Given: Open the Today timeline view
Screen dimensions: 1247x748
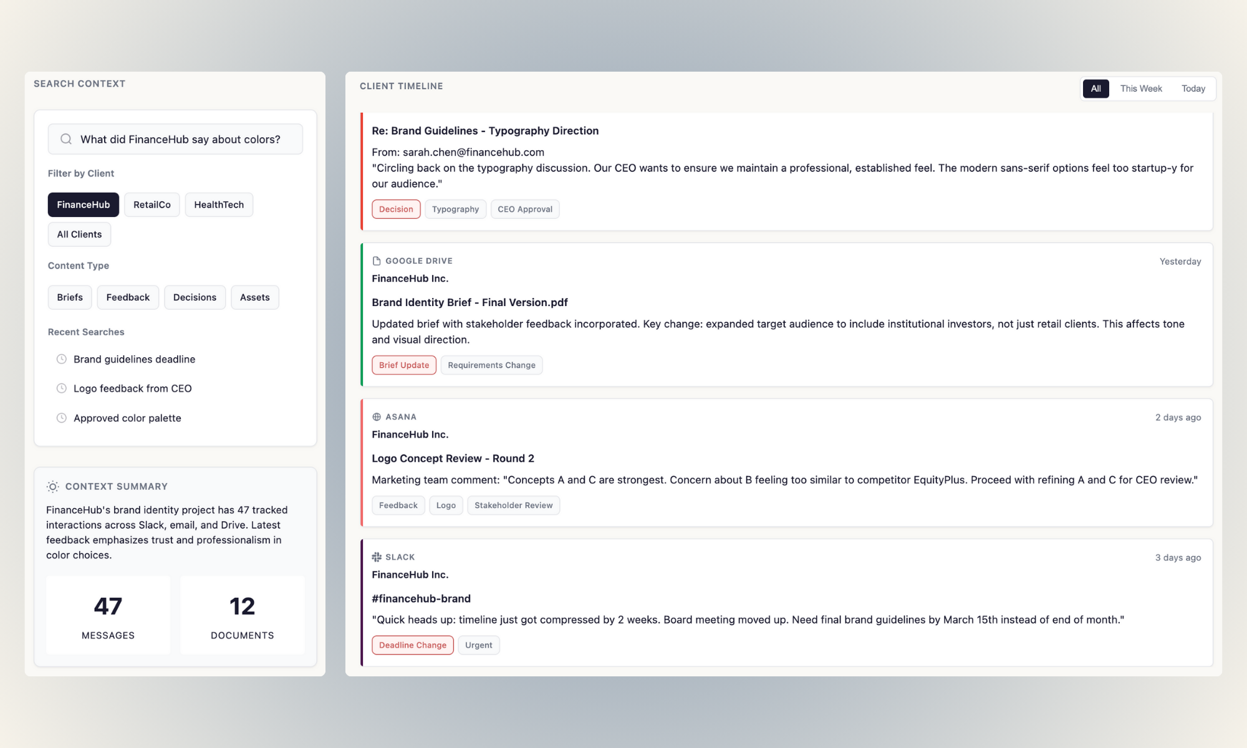Looking at the screenshot, I should point(1193,89).
